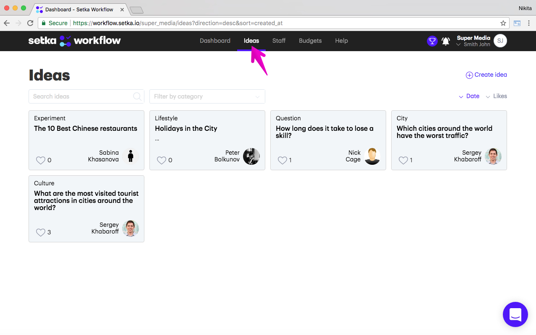Switch to the Staff tab

click(x=279, y=41)
